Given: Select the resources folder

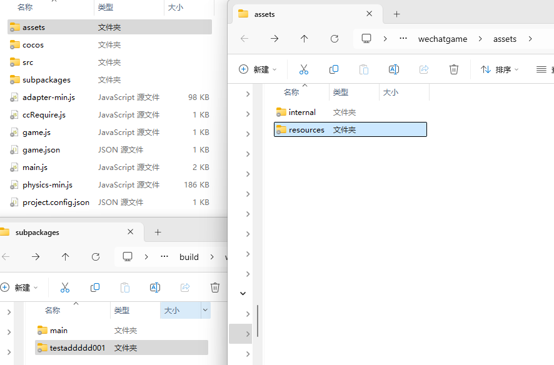Looking at the screenshot, I should click(350, 129).
